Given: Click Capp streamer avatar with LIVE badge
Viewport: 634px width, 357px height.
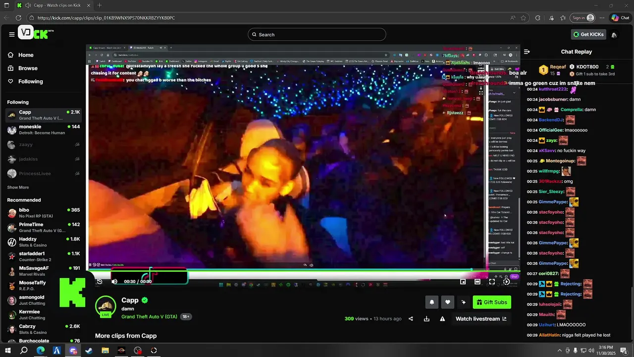Looking at the screenshot, I should (106, 307).
